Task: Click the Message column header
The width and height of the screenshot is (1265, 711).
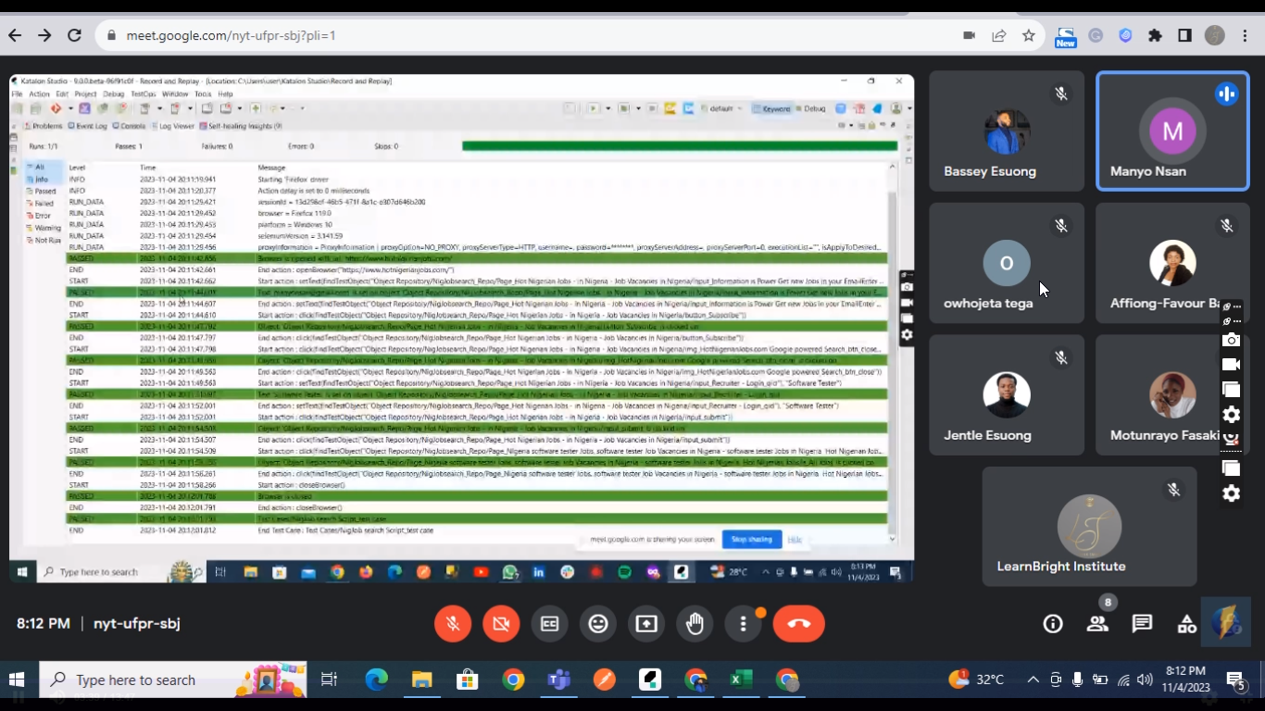Action: tap(271, 168)
